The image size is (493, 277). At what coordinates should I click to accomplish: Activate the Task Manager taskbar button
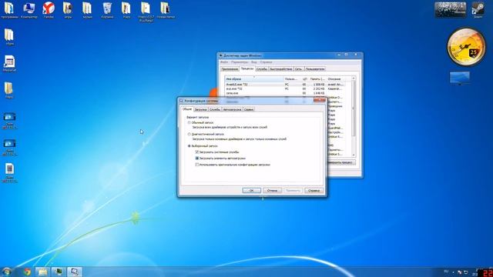click(59, 272)
